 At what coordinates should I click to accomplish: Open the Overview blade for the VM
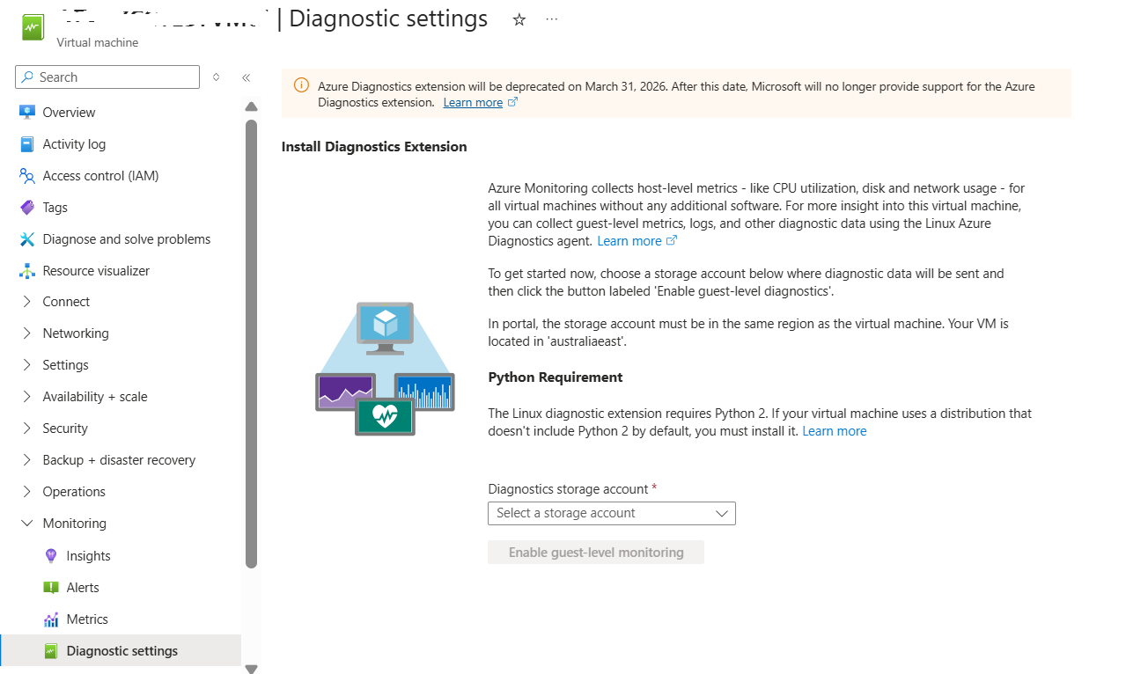(70, 112)
